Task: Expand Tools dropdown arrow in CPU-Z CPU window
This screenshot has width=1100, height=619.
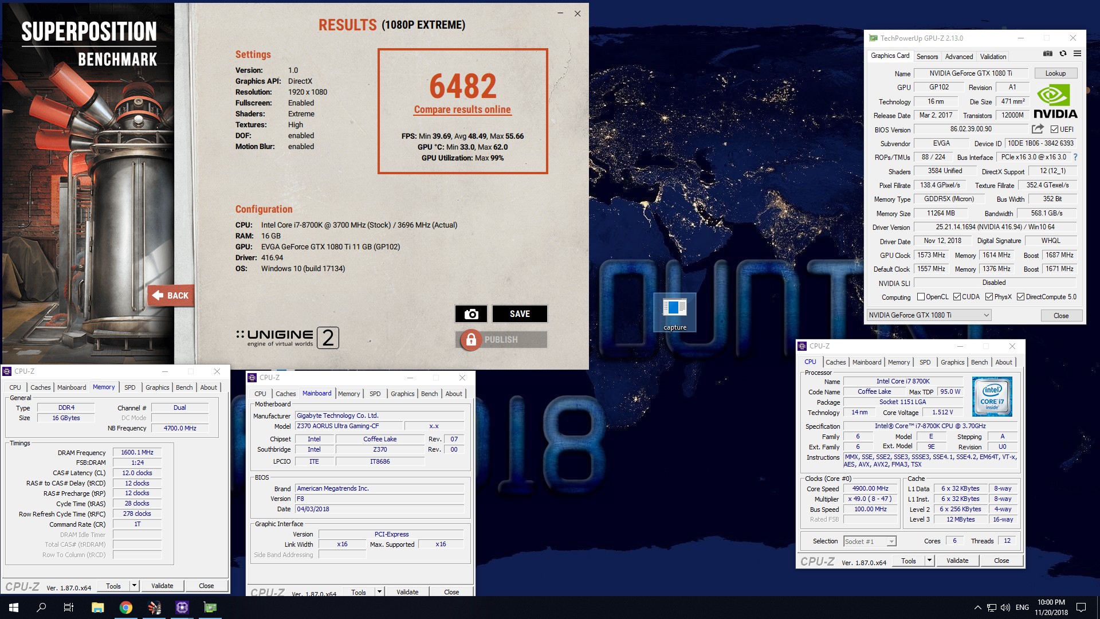Action: pos(929,561)
